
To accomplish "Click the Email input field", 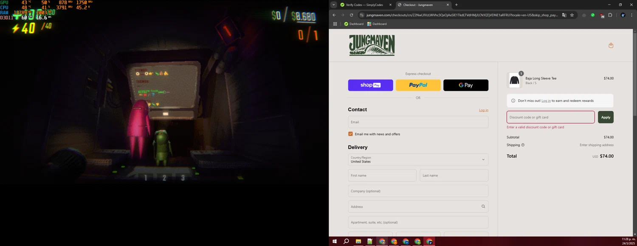I will pyautogui.click(x=418, y=122).
